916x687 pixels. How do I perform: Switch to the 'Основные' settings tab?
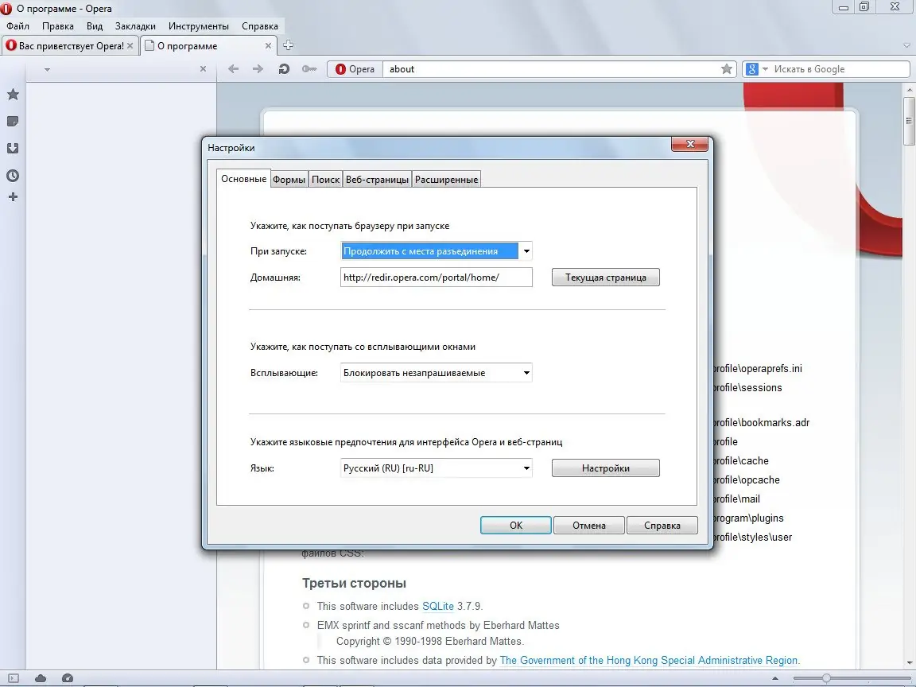coord(243,179)
